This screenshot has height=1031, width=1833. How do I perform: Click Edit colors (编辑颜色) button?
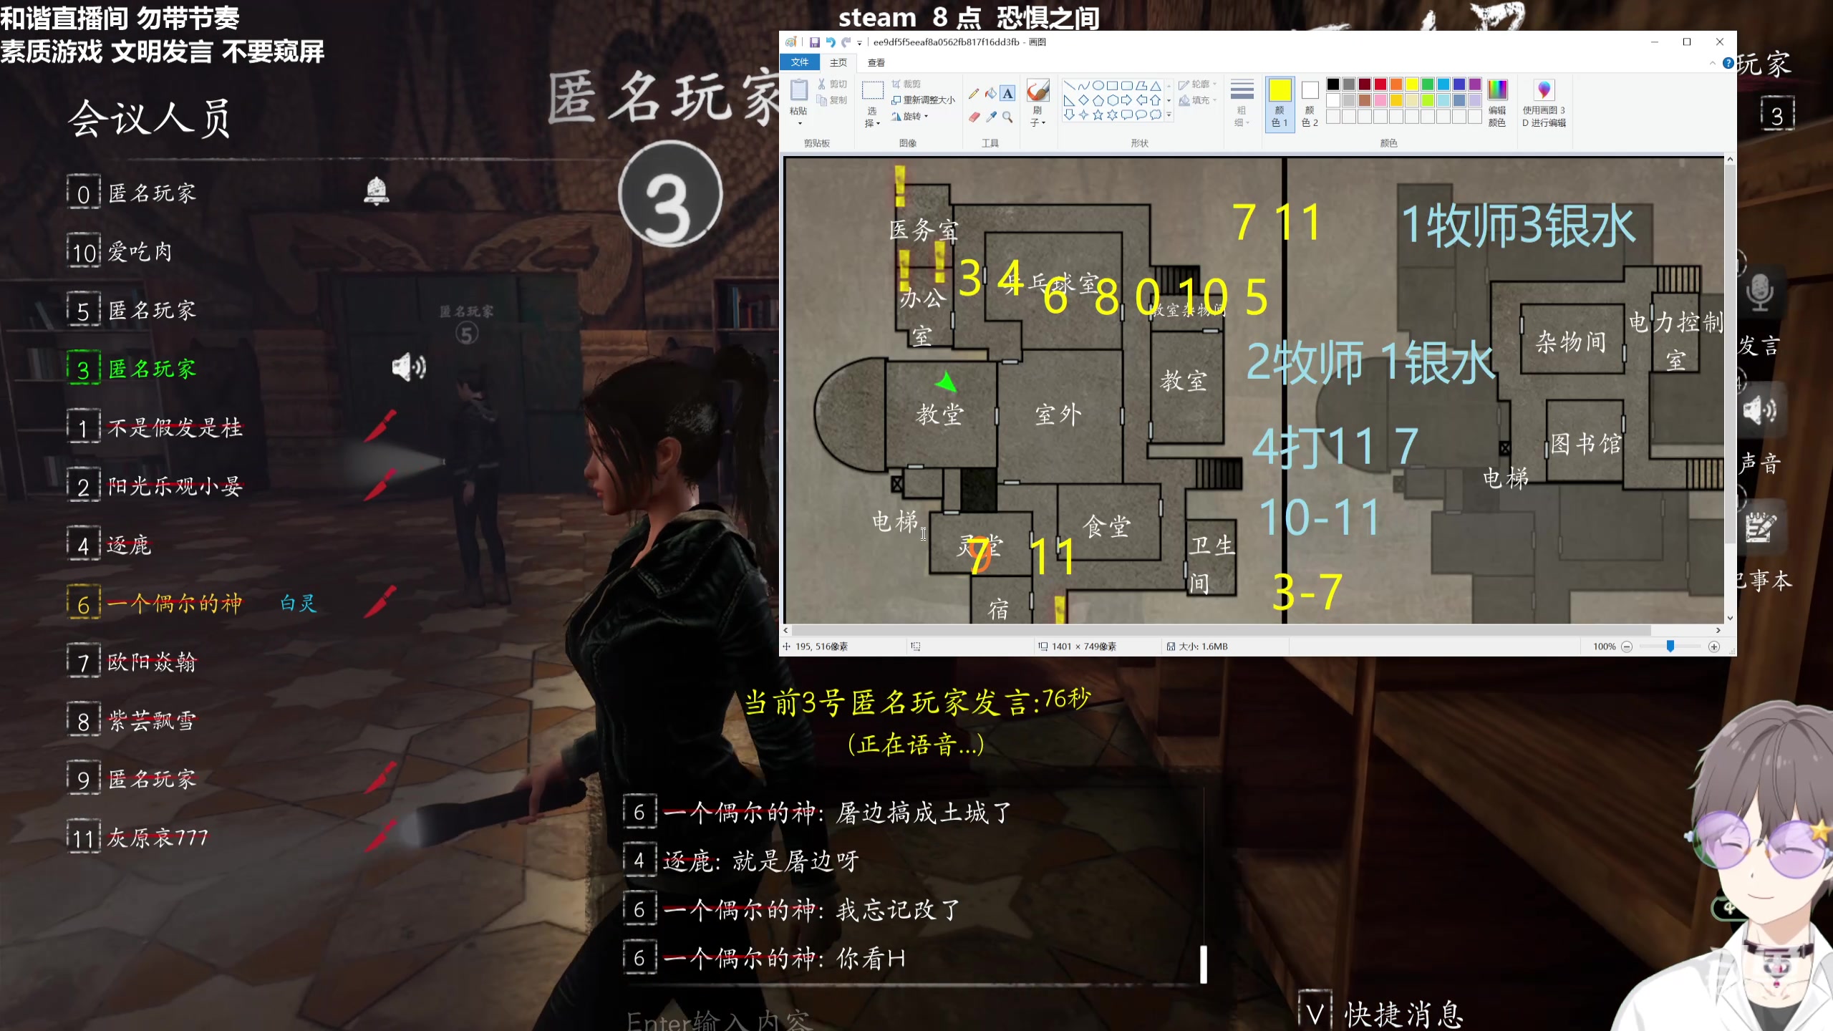click(1497, 103)
